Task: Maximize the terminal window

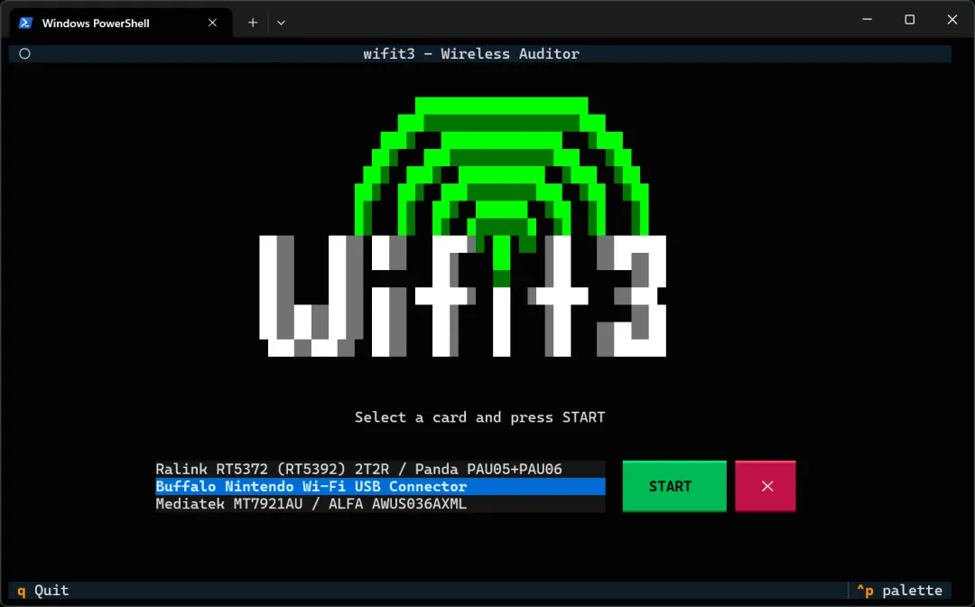Action: coord(910,19)
